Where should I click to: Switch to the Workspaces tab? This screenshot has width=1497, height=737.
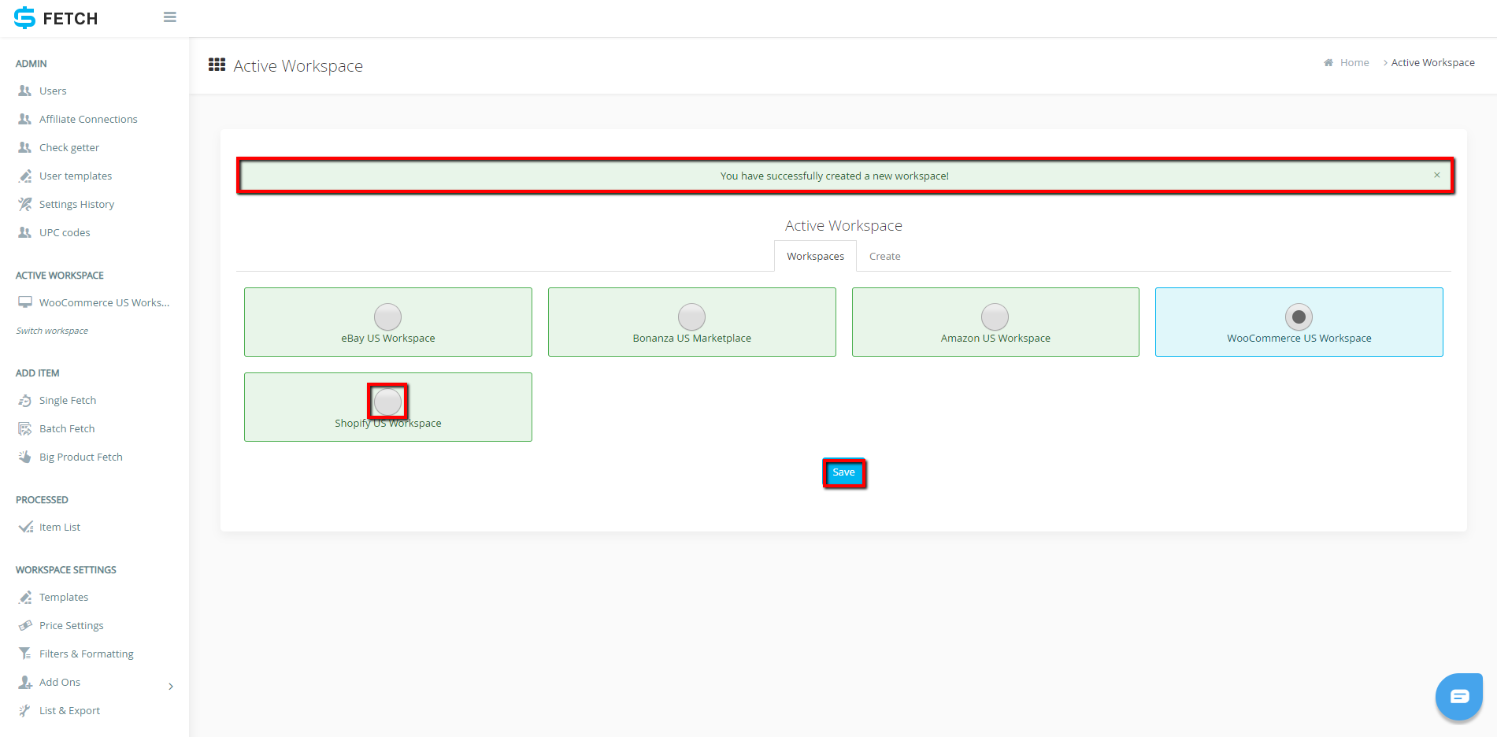(815, 256)
